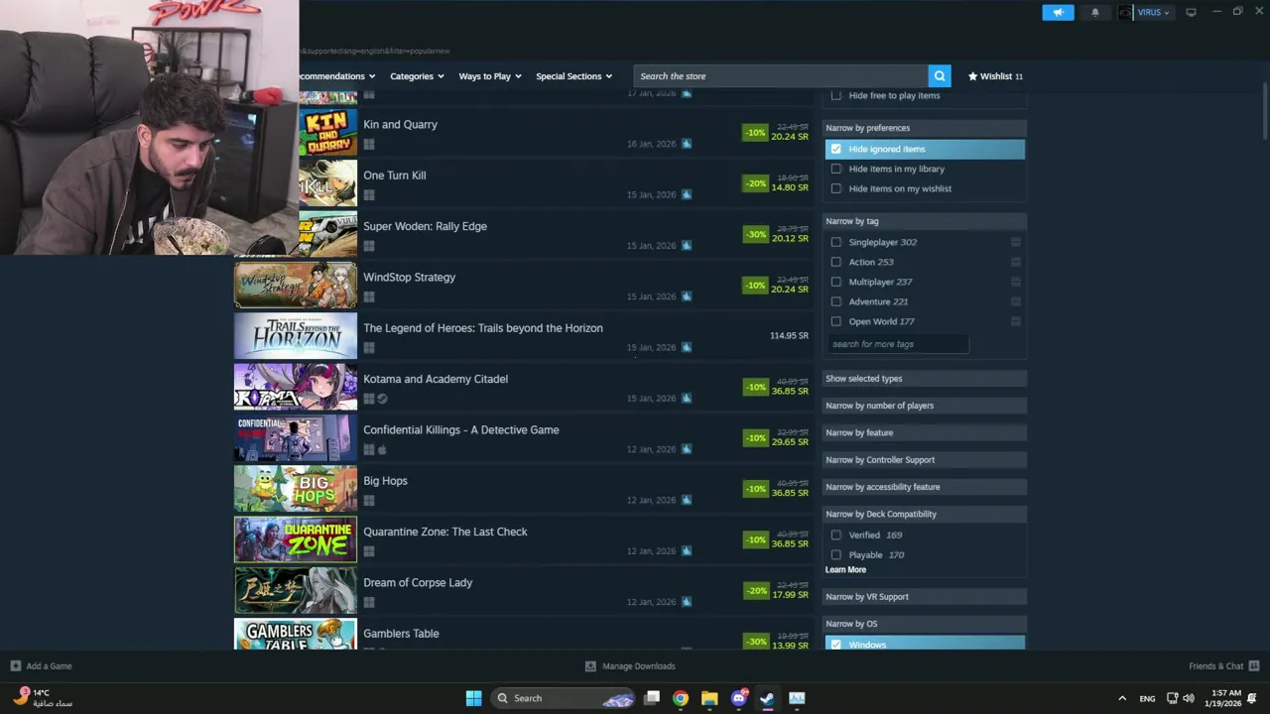Open the Special Sections dropdown

click(573, 76)
